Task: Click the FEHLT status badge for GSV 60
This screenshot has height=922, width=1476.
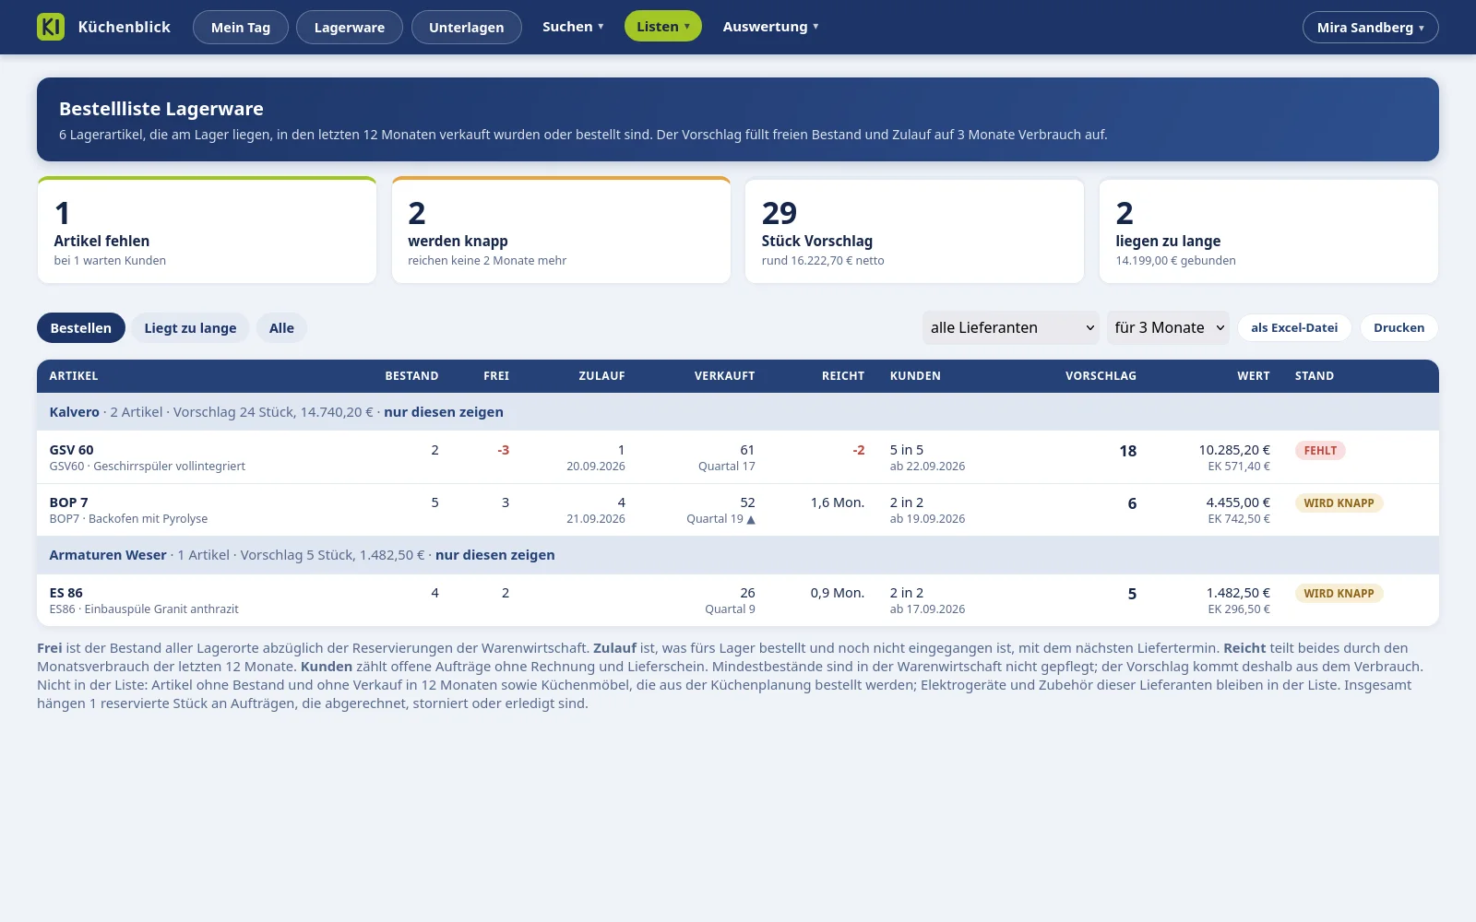Action: coord(1320,451)
